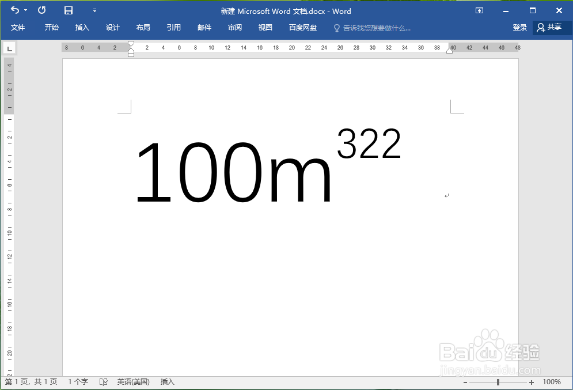Click the Save icon on quick access toolbar
The image size is (573, 390).
pyautogui.click(x=69, y=10)
